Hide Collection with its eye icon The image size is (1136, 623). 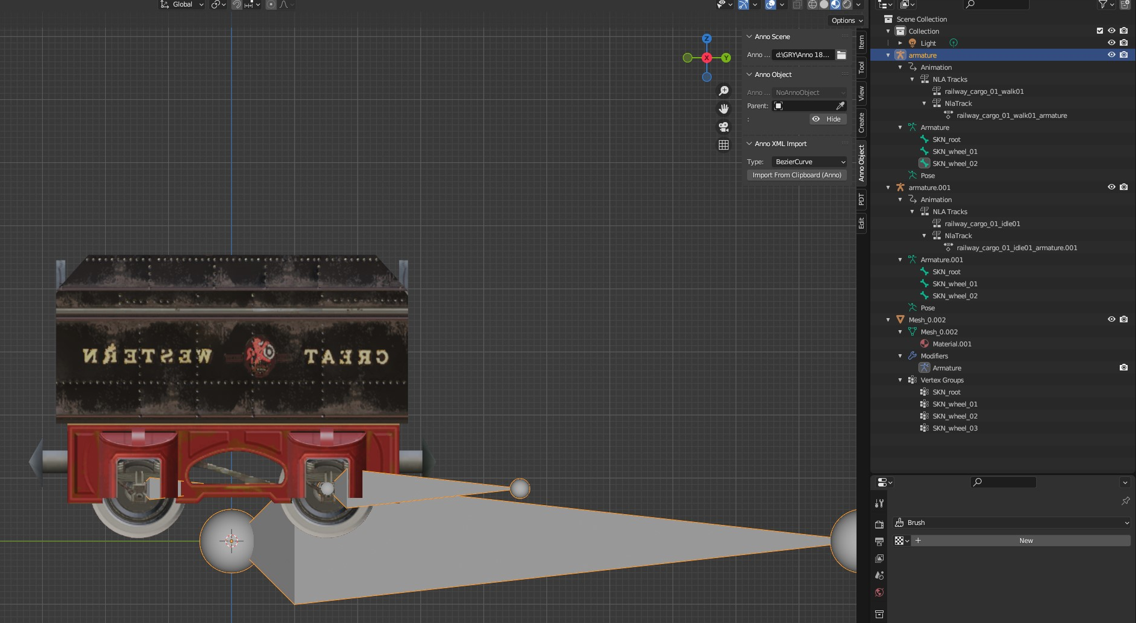tap(1111, 31)
